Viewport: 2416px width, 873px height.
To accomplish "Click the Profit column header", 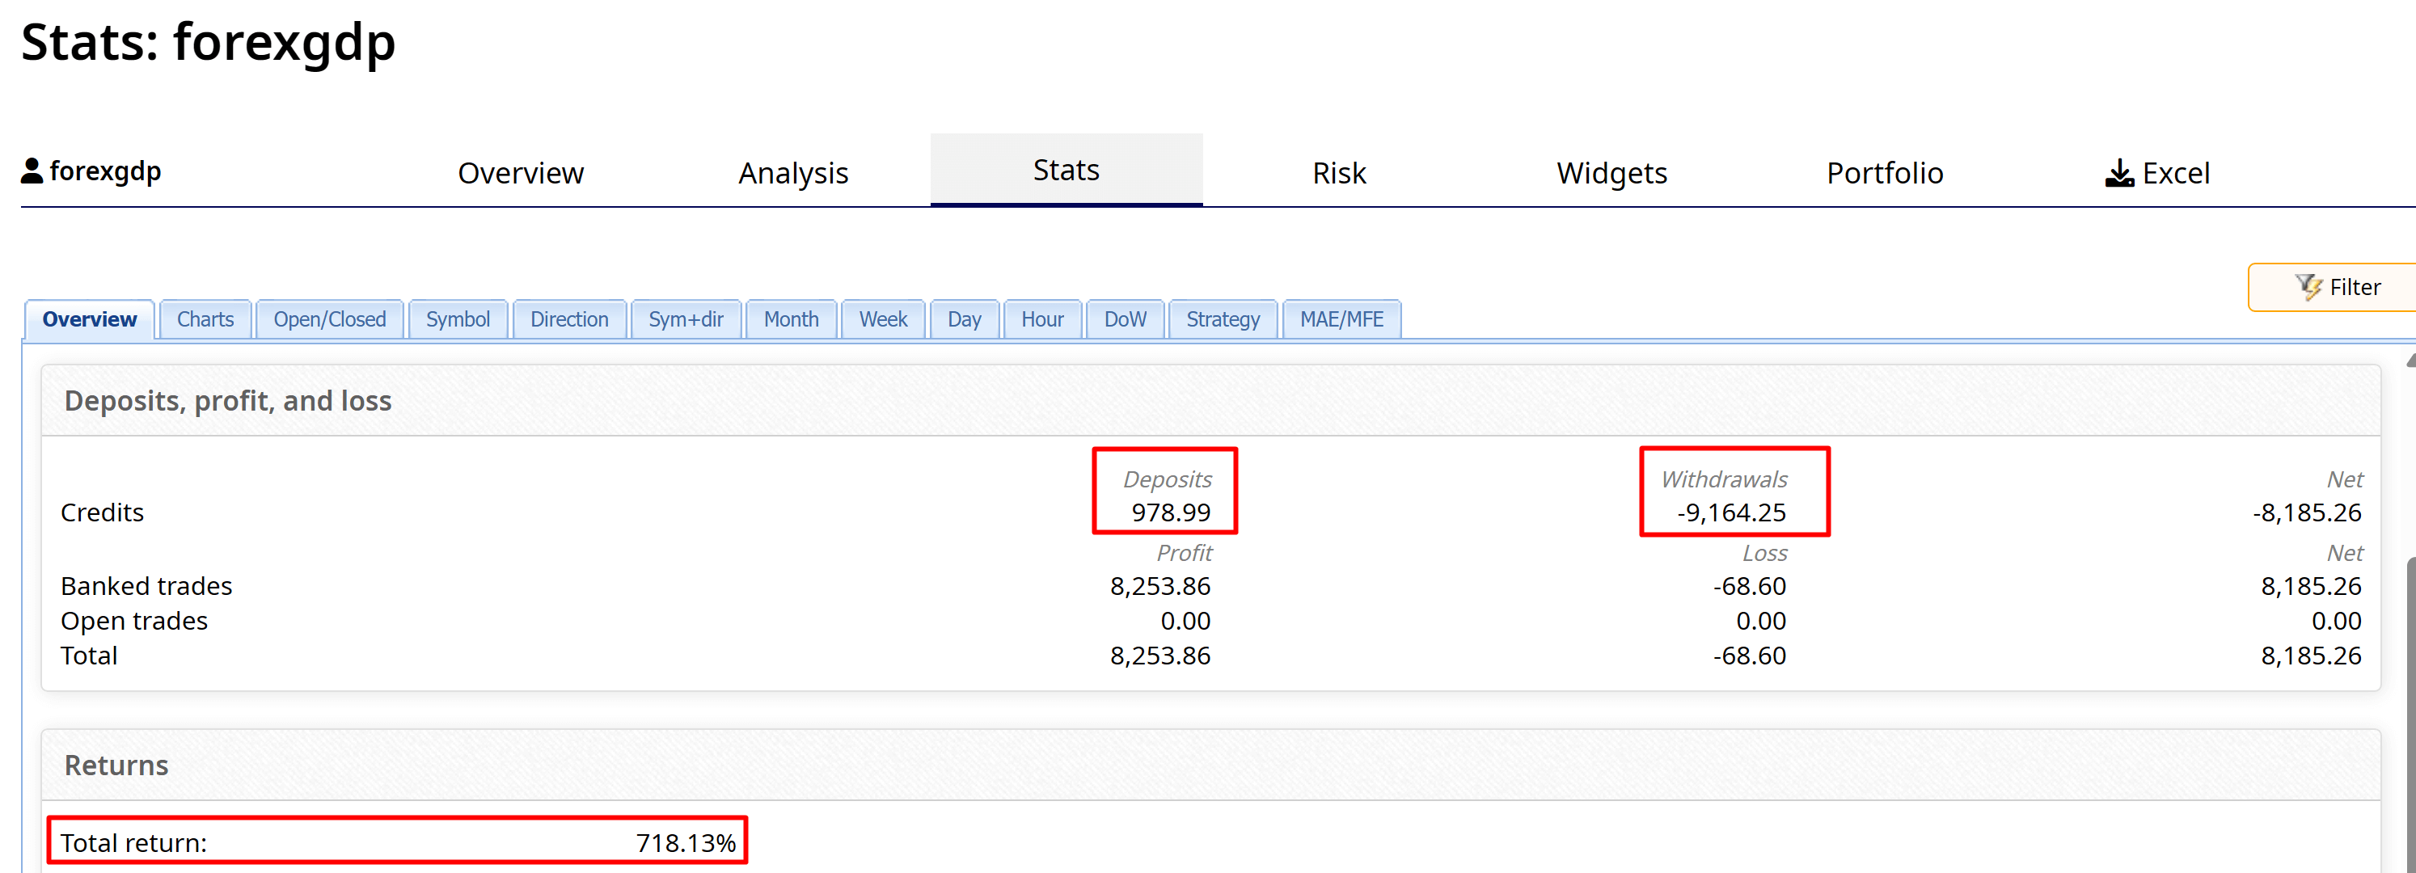I will 1184,552.
